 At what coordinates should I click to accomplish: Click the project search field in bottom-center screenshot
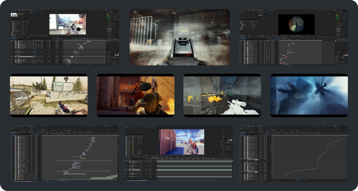point(134,134)
